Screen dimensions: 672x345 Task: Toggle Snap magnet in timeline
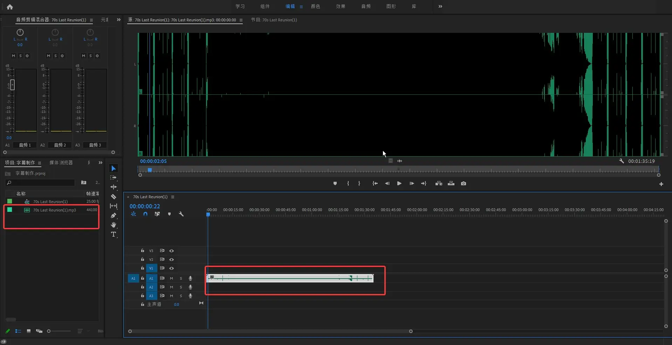[145, 214]
